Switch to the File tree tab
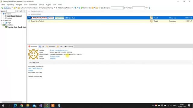Viewport: 193px width, 108px height. pos(50,47)
